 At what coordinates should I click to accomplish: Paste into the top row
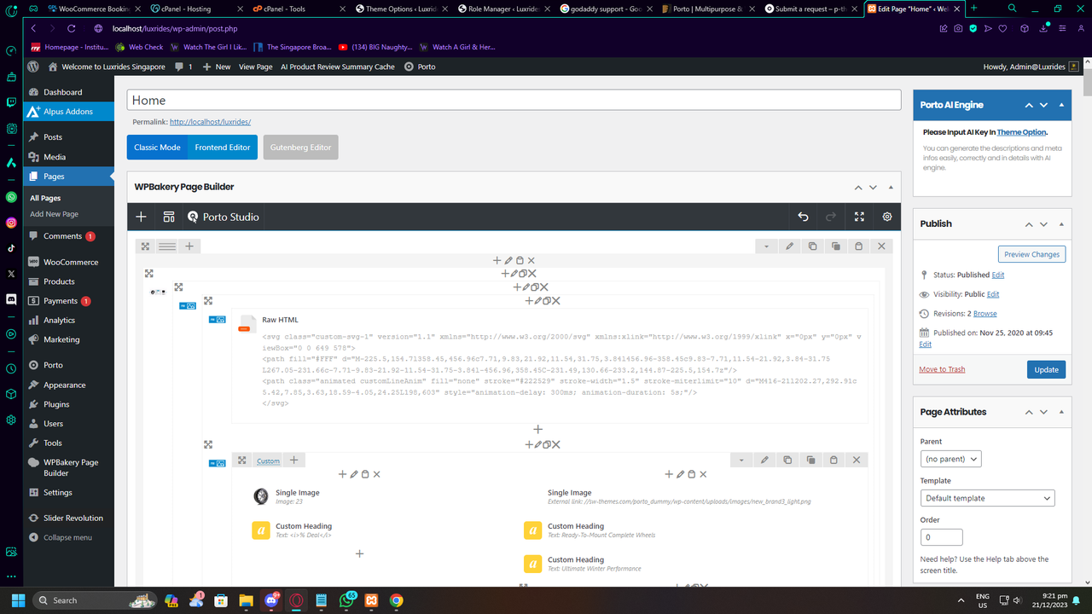pyautogui.click(x=858, y=246)
